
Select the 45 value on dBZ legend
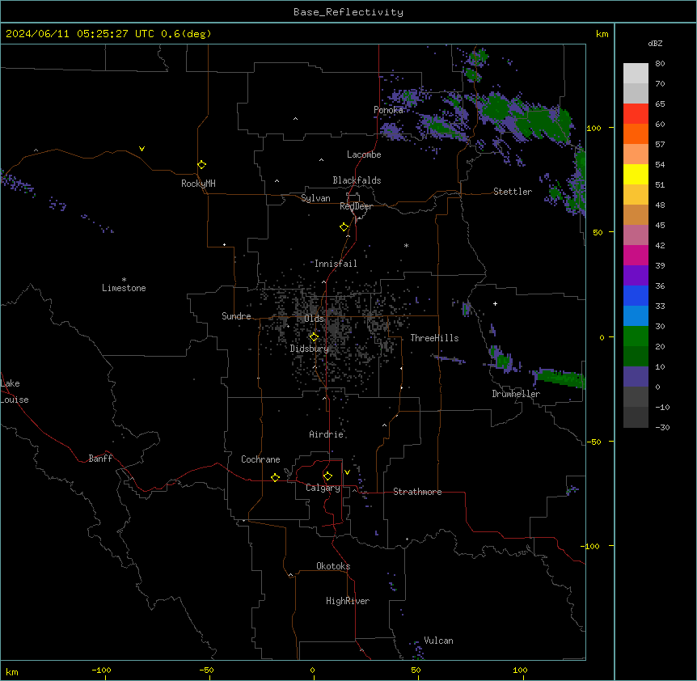coord(660,226)
